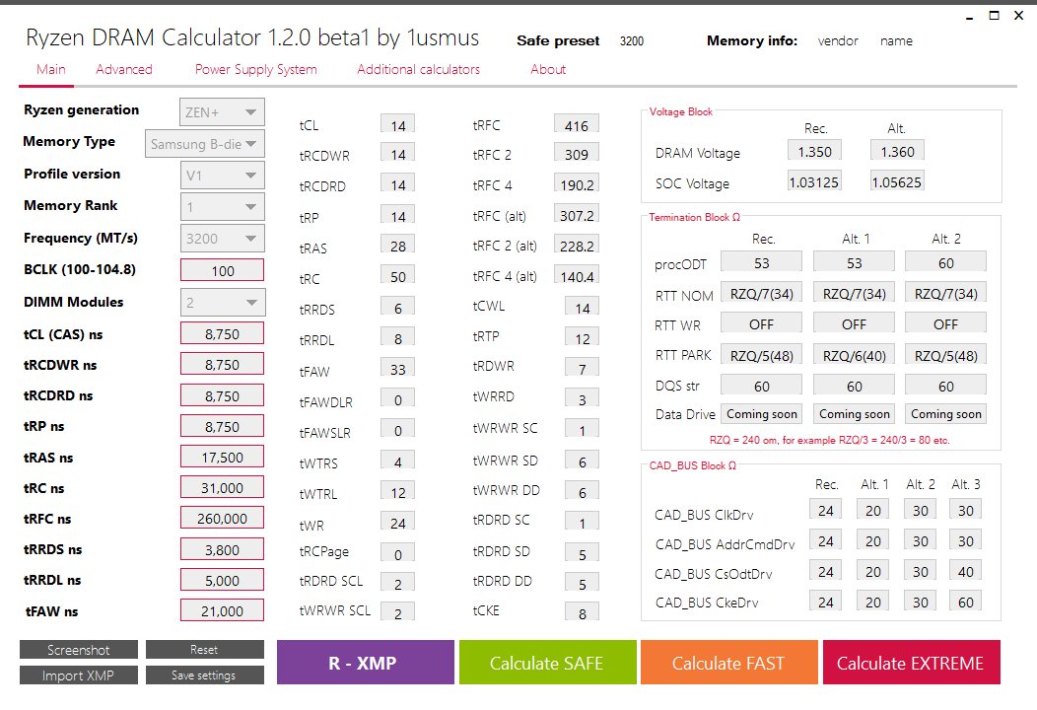The height and width of the screenshot is (710, 1037).
Task: Switch to the Advanced tab
Action: [123, 69]
